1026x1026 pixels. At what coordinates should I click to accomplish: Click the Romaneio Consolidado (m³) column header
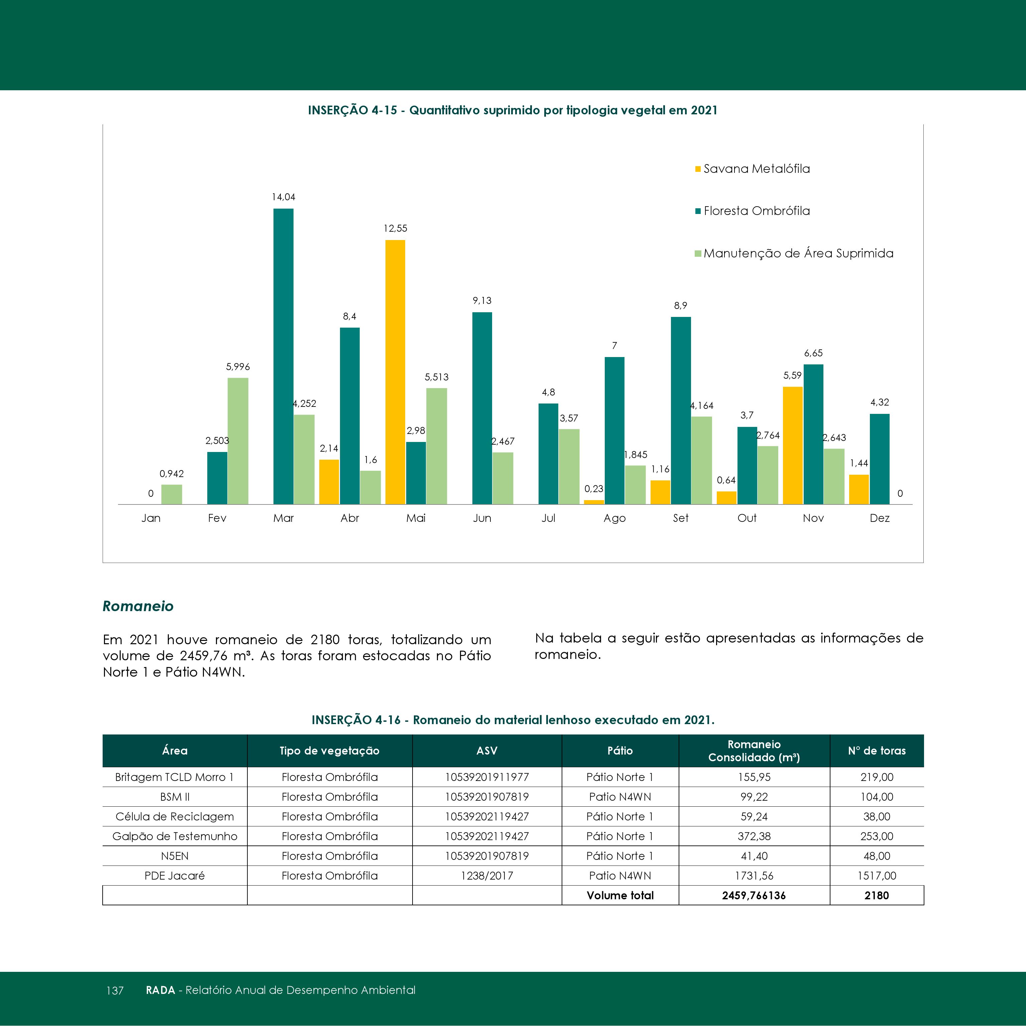[754, 751]
